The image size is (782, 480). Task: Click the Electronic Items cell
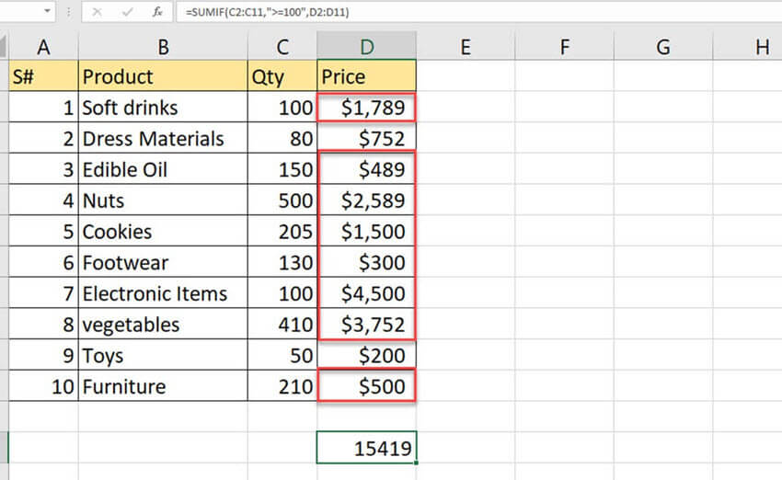pos(163,293)
